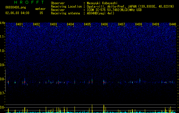Click the 1.0 kHz axis label

(2, 51)
